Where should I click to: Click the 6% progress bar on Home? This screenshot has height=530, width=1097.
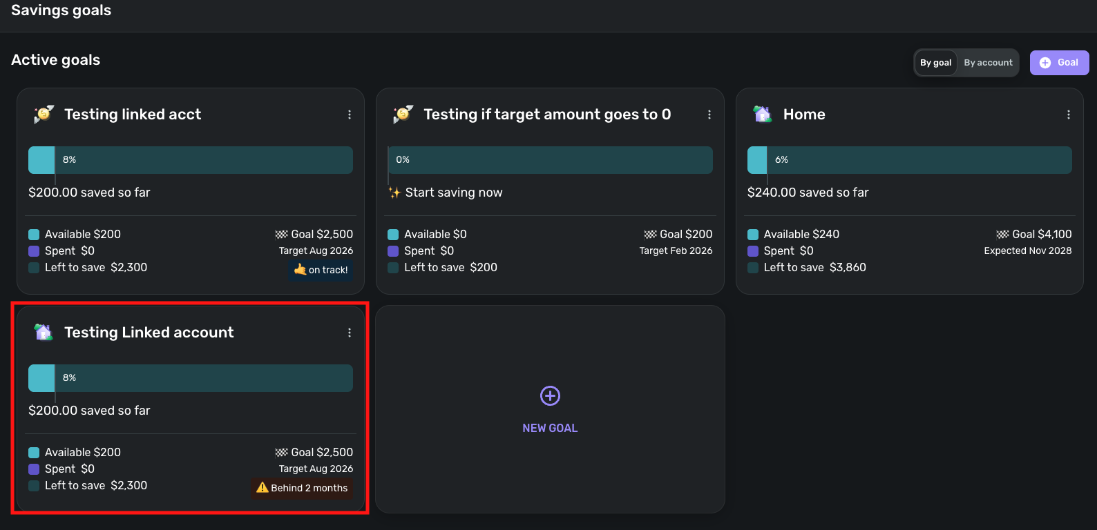point(909,160)
